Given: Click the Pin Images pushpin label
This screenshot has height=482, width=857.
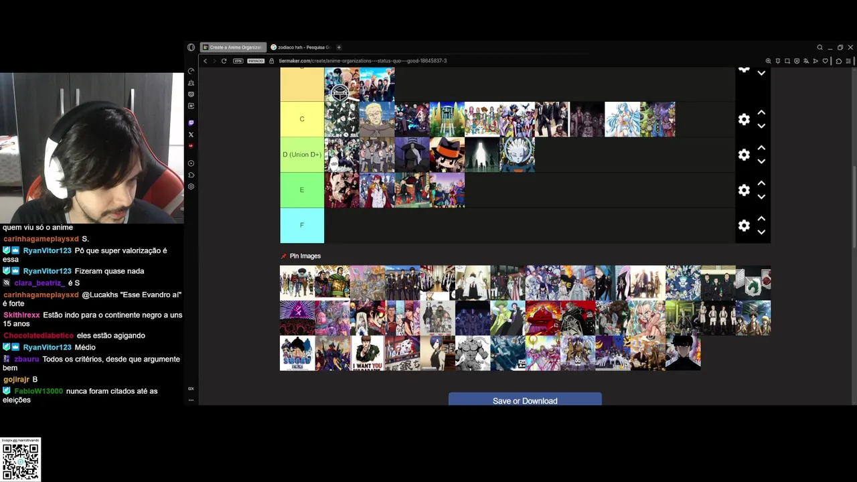Looking at the screenshot, I should coord(301,256).
